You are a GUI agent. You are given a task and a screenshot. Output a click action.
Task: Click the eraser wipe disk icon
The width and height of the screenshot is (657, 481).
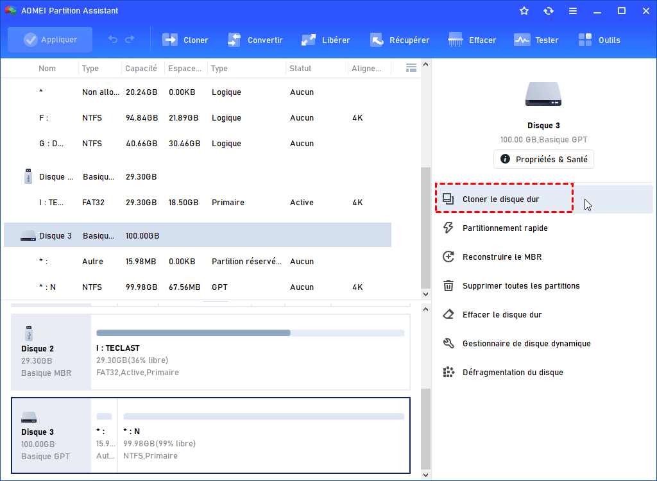coord(448,314)
